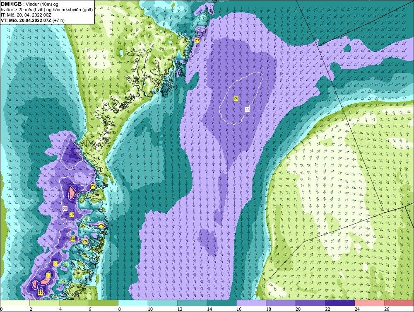The image size is (414, 312).
Task: Pick the 24–26 m/s light pink legend swatch
Action: click(x=370, y=303)
